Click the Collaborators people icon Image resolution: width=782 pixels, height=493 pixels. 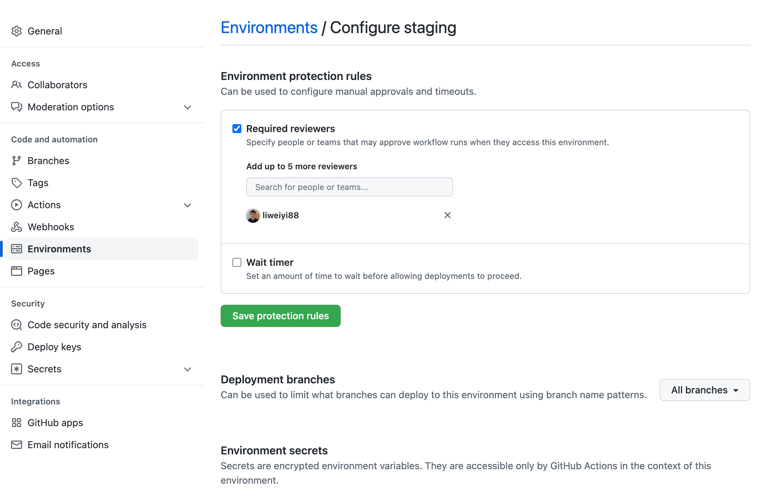pos(16,85)
